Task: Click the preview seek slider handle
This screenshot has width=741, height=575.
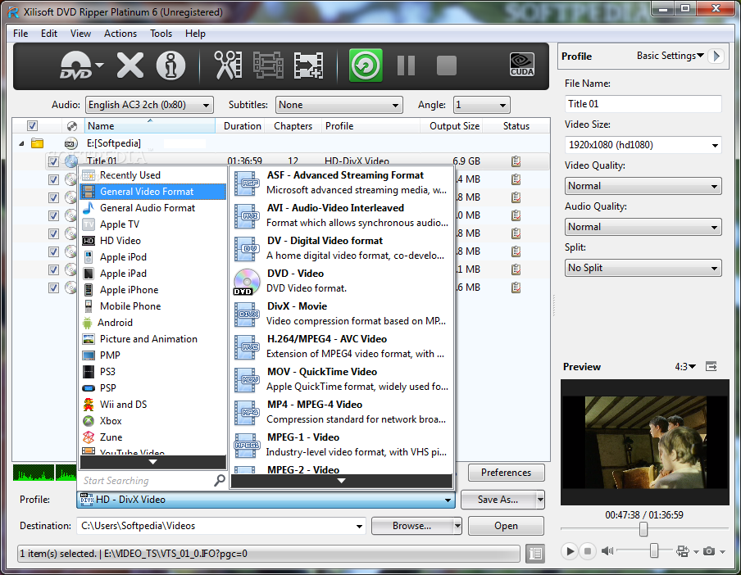Action: [643, 530]
